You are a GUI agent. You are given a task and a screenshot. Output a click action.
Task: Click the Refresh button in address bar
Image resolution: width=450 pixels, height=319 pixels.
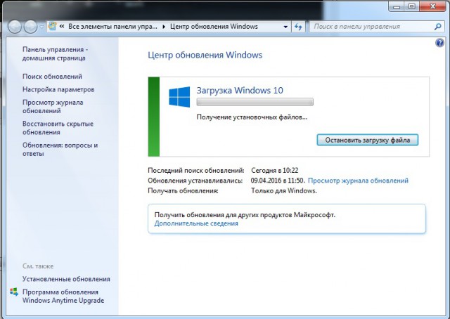[298, 27]
